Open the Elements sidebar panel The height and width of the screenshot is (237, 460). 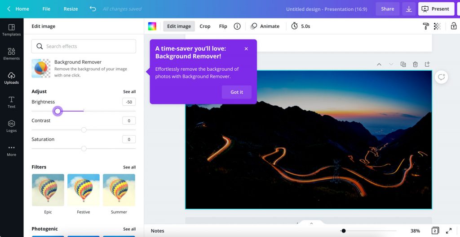click(11, 54)
